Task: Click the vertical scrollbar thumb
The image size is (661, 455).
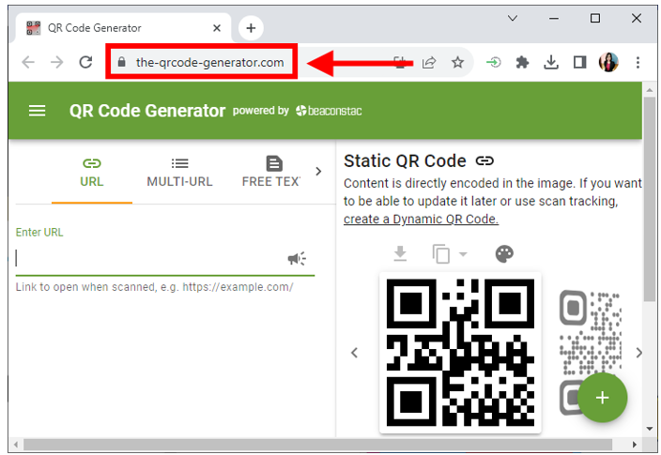Action: pyautogui.click(x=650, y=199)
